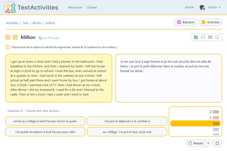Click the TextActivities logo icon

[10, 8]
